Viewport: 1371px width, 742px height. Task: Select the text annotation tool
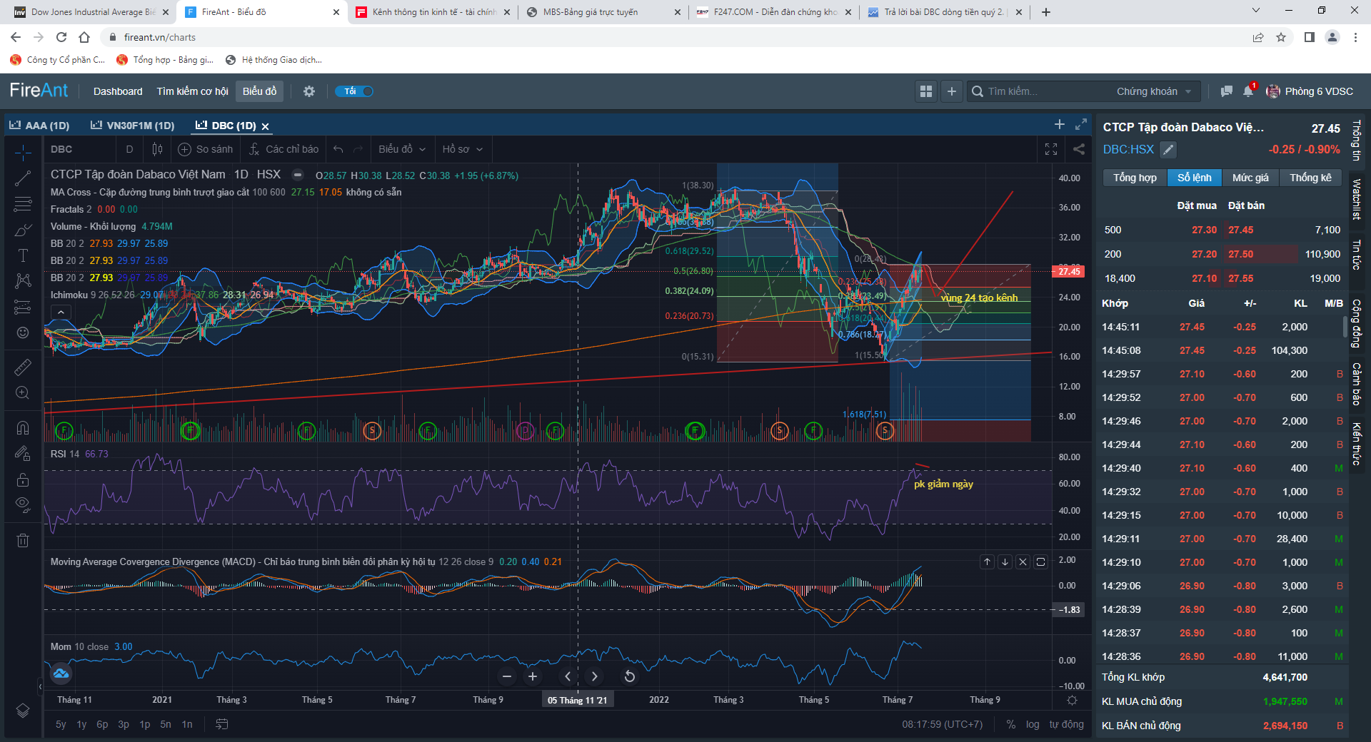pyautogui.click(x=23, y=255)
